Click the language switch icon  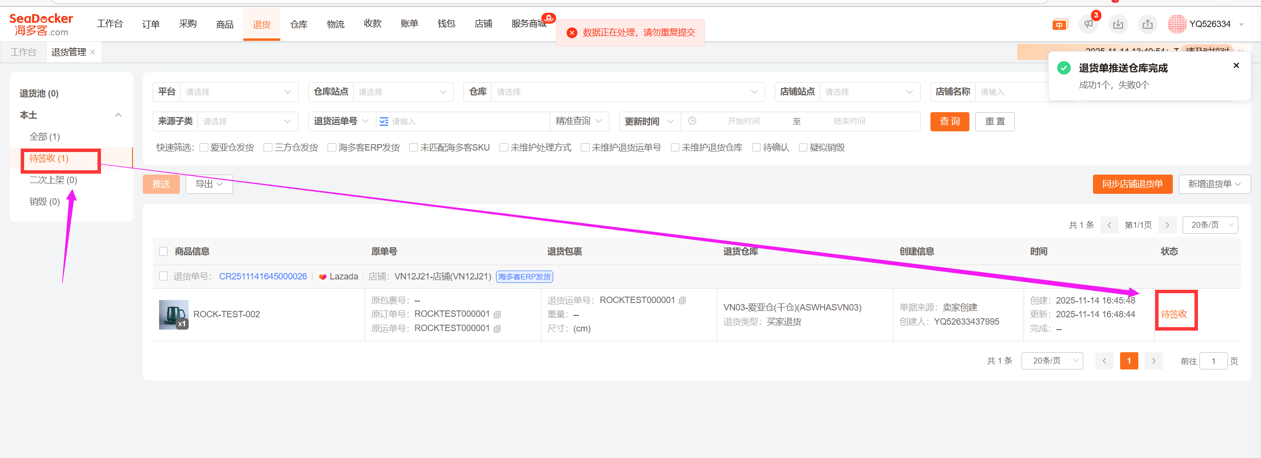(x=1060, y=25)
